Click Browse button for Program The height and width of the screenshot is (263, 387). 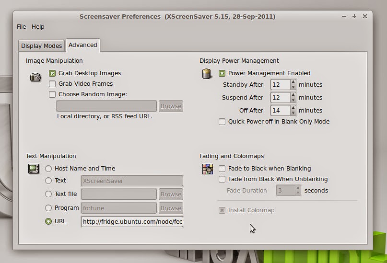tap(171, 208)
